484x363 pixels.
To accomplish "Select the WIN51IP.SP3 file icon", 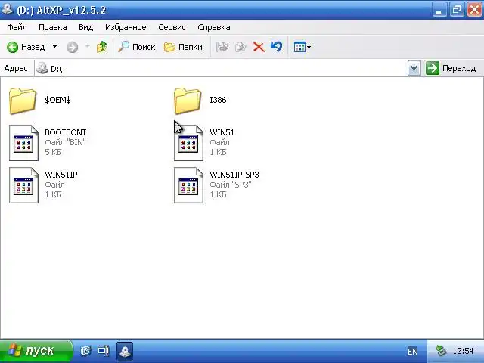I will pyautogui.click(x=188, y=185).
